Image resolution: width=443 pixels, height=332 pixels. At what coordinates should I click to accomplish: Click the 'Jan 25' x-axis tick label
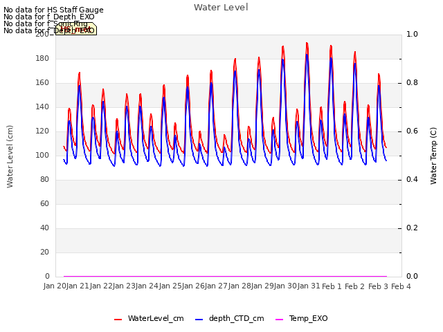point(170,286)
